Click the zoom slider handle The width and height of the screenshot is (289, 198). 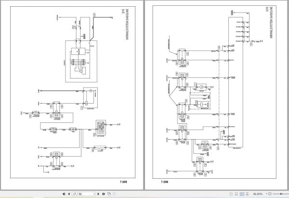[x=281, y=194]
